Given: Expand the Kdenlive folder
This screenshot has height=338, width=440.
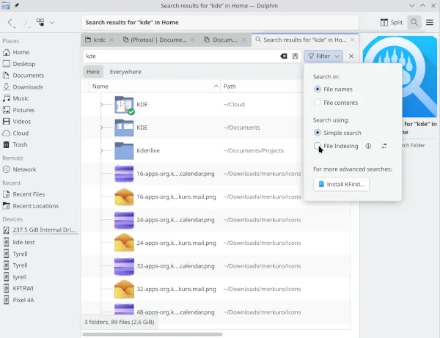Looking at the screenshot, I should click(101, 150).
